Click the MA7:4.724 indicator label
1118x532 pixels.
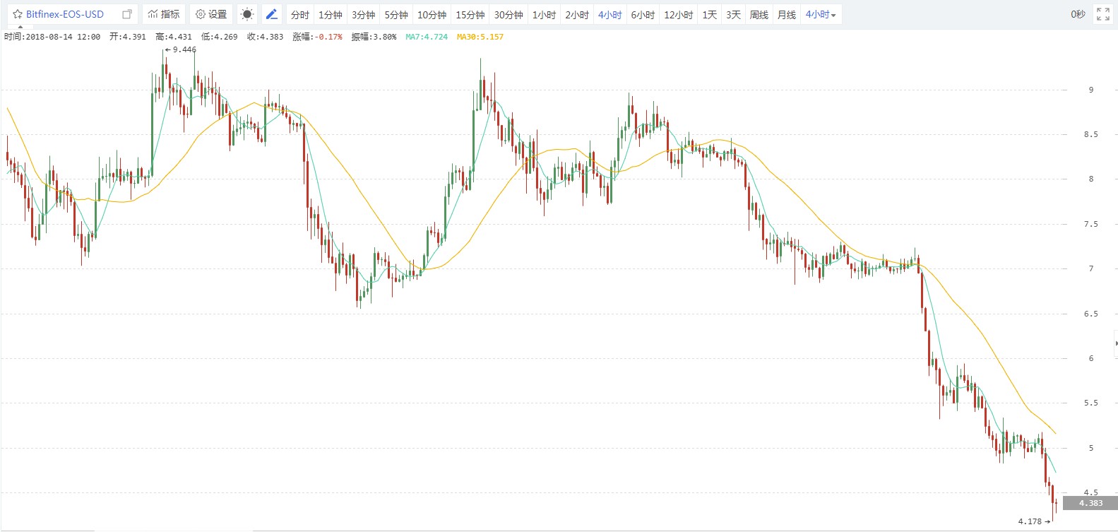427,37
